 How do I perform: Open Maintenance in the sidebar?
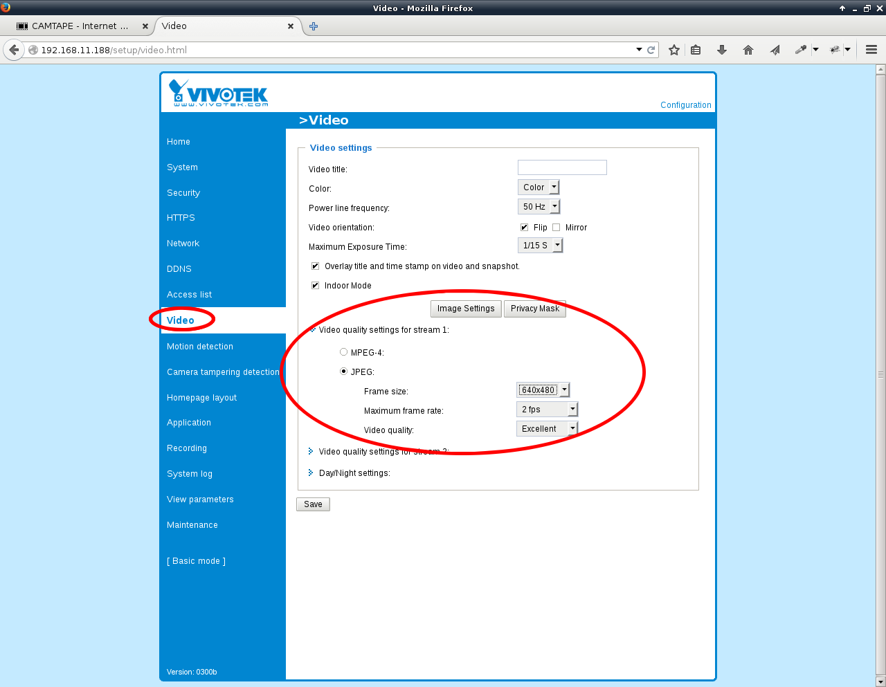[192, 525]
